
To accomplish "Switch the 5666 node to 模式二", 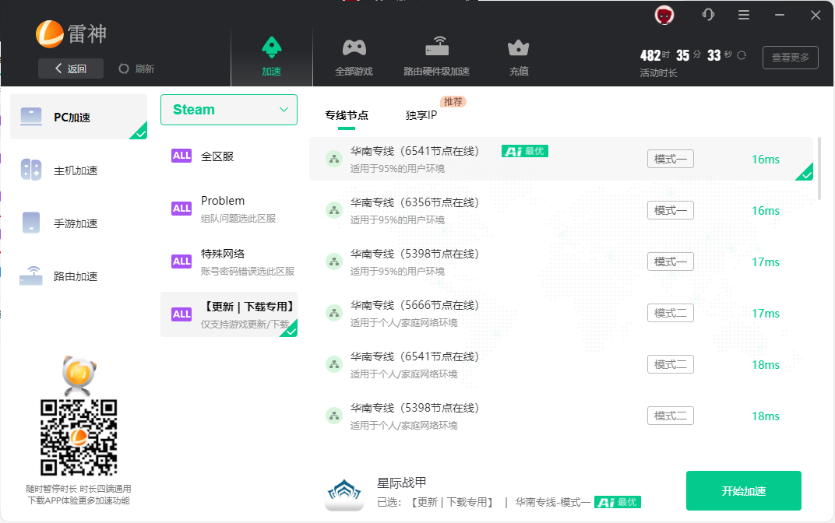I will coord(670,313).
